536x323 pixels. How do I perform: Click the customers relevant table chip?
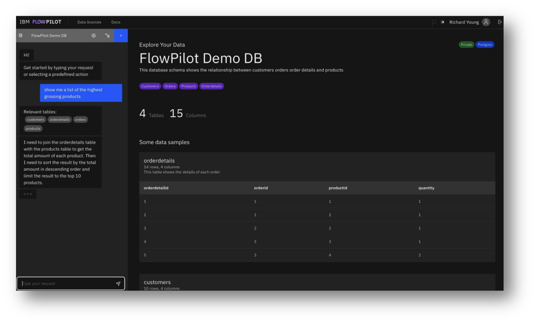click(35, 120)
